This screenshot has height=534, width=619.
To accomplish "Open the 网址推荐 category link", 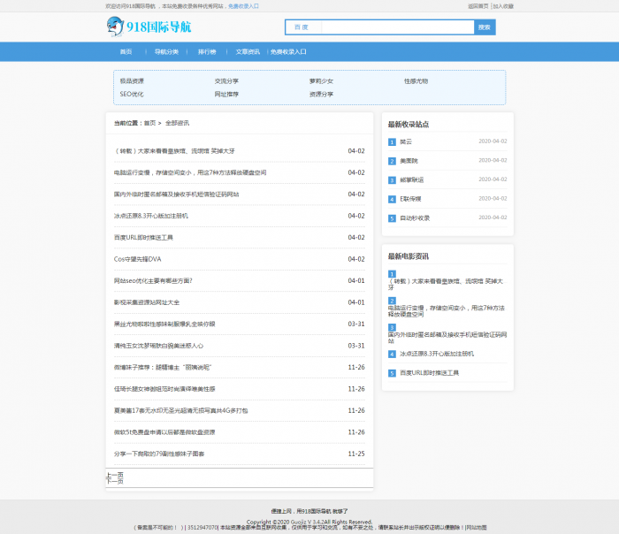I will pos(225,94).
